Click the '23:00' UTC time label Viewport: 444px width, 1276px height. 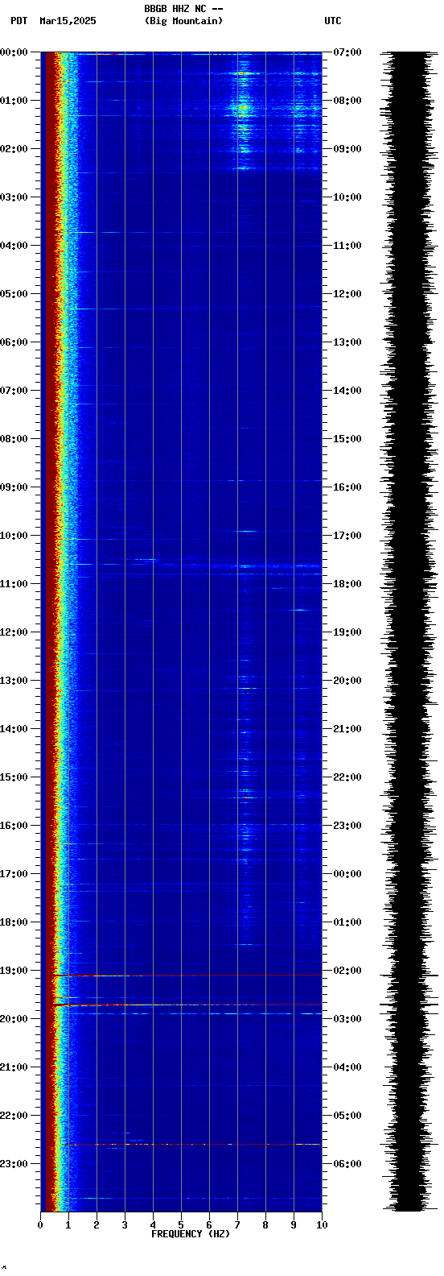(x=347, y=826)
